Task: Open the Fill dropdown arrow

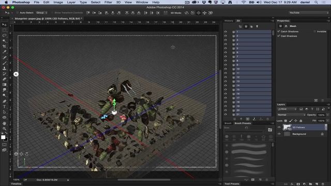Action: [327, 121]
